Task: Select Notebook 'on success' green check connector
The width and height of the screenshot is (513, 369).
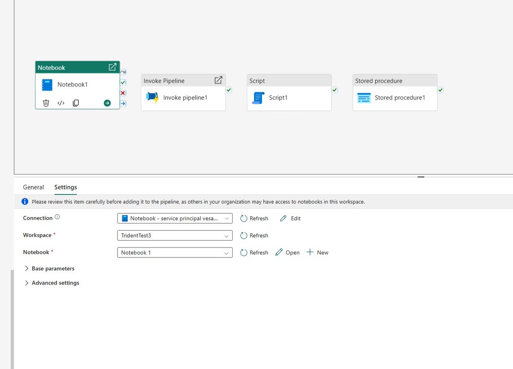Action: [123, 83]
